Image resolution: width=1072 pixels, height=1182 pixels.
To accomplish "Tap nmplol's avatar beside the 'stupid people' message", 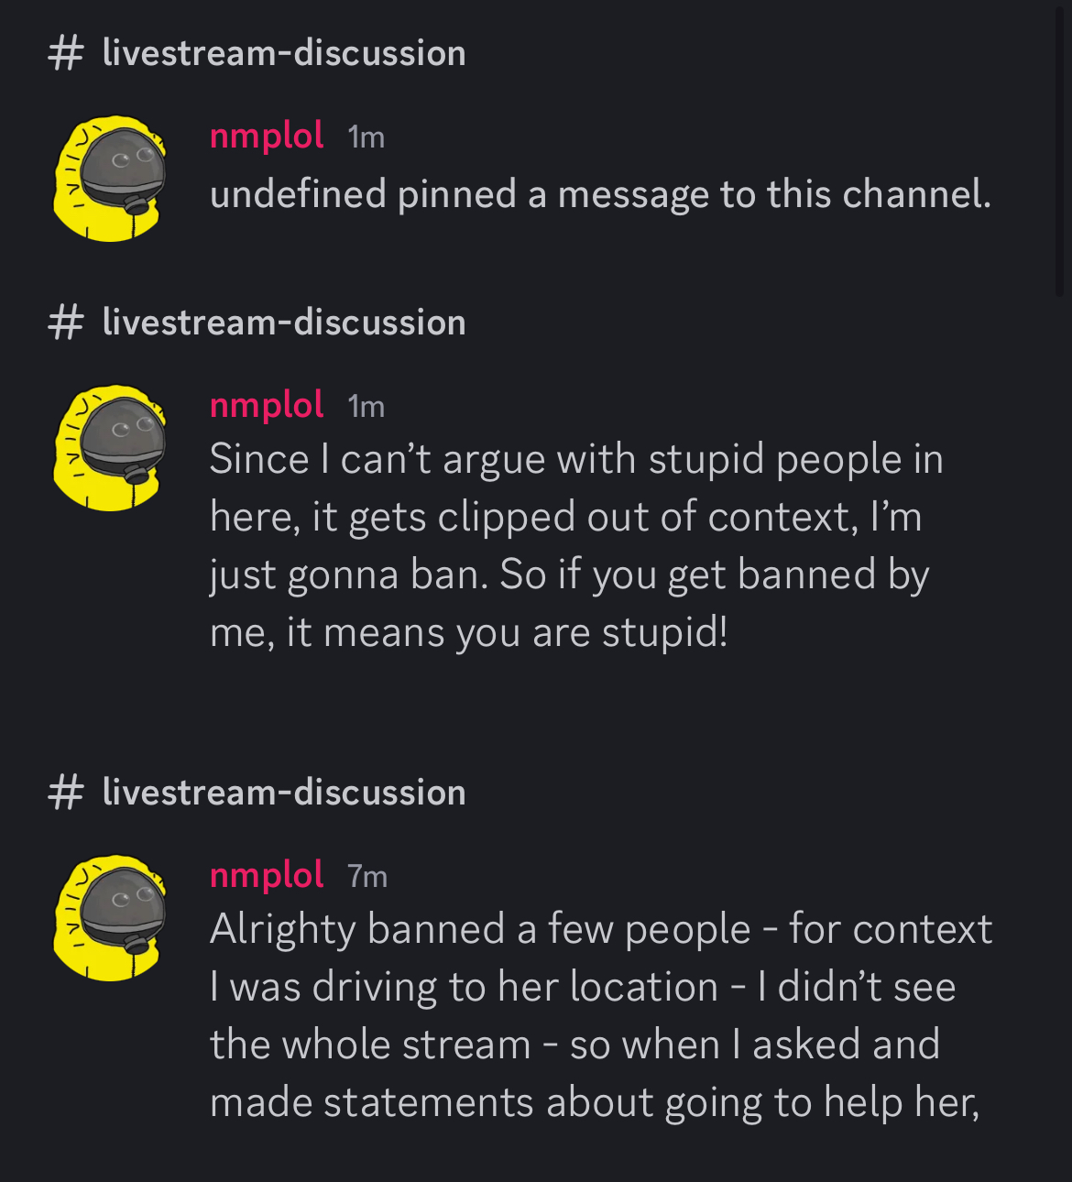I will coord(110,448).
